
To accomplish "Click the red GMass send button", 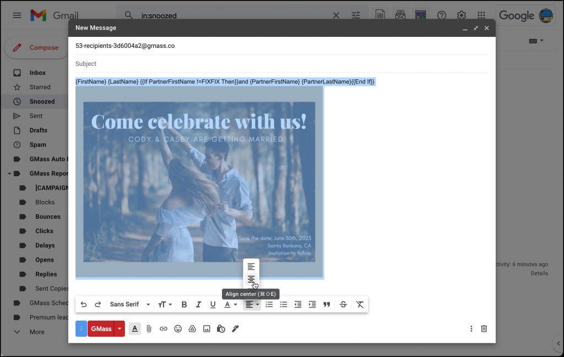I will 100,328.
